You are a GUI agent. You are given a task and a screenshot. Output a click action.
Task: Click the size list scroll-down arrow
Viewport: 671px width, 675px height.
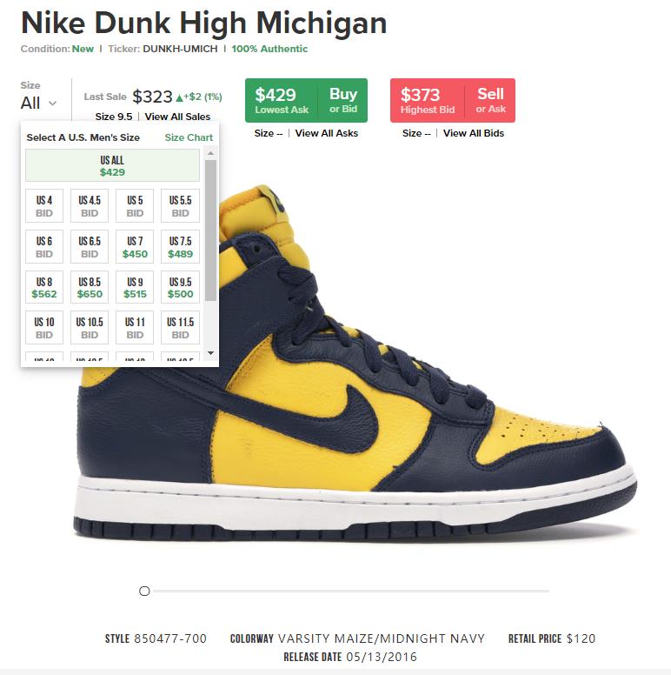point(210,353)
